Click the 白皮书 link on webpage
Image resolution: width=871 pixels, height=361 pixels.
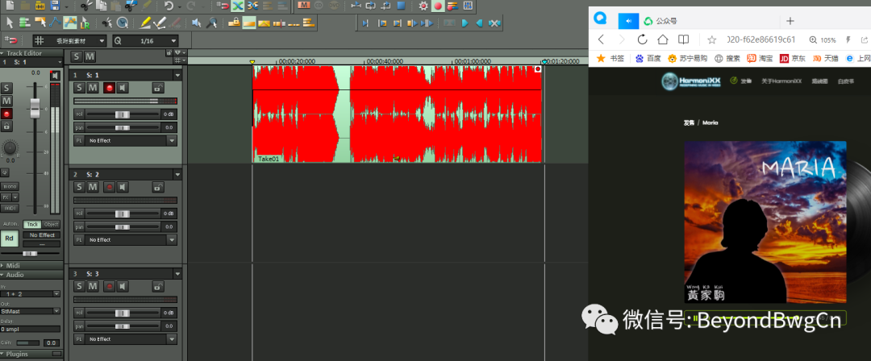coord(846,81)
